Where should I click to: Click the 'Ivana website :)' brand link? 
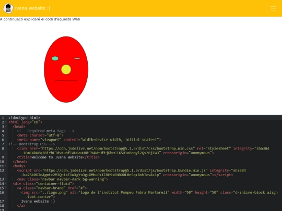coord(32,8)
